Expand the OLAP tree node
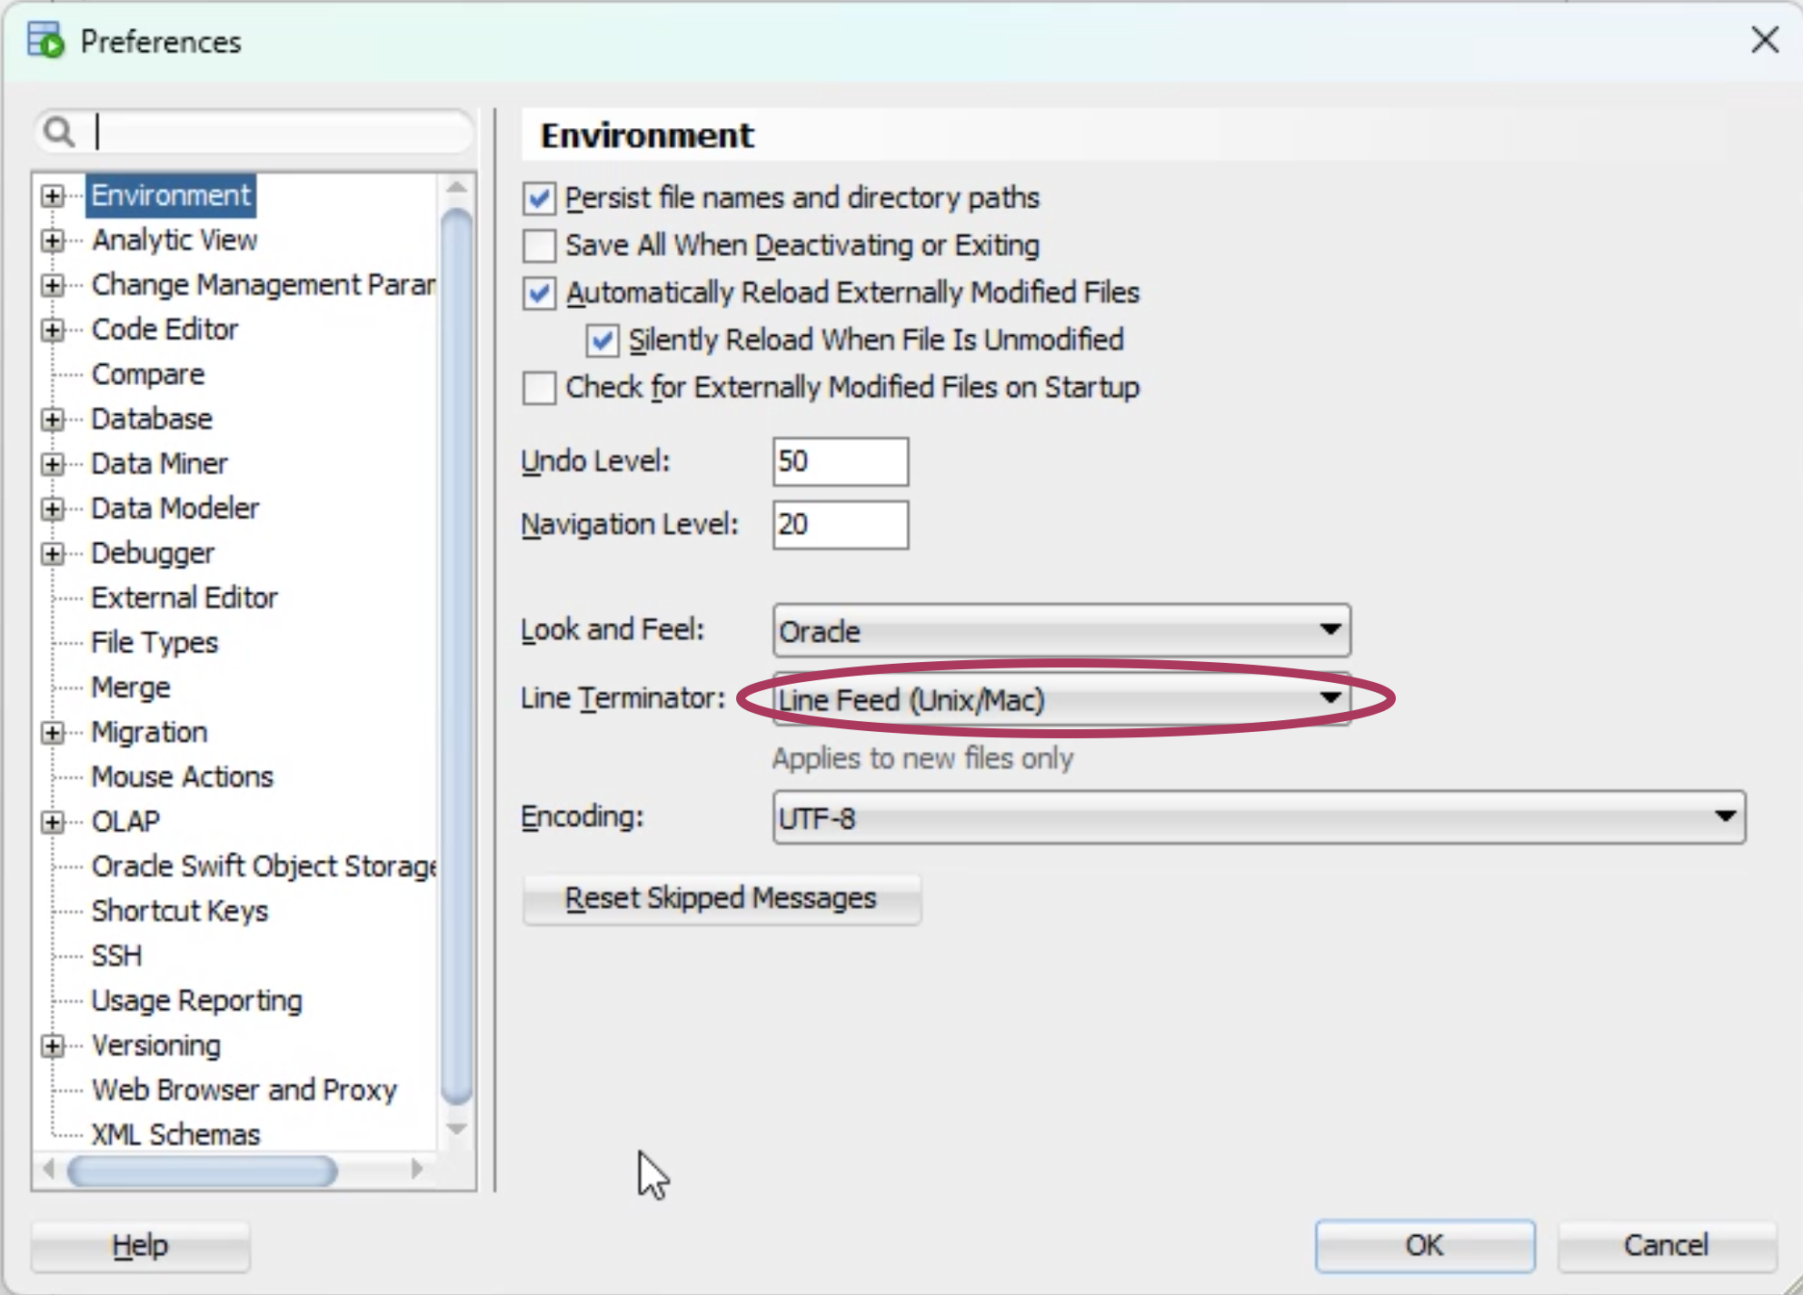Image resolution: width=1803 pixels, height=1295 pixels. (x=53, y=822)
